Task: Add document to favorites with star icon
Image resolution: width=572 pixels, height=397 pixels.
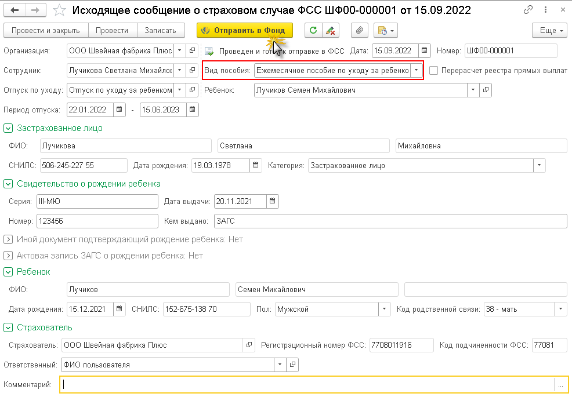Action: 59,10
